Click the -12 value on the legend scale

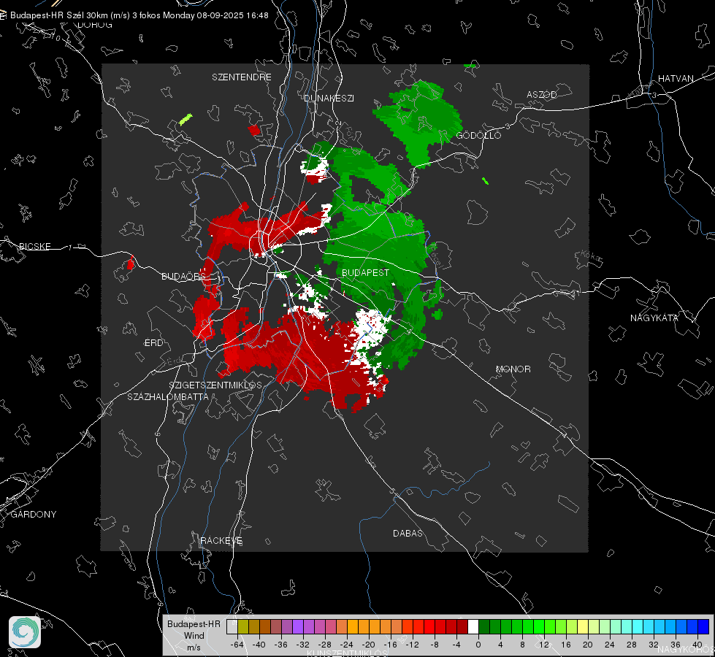point(412,645)
